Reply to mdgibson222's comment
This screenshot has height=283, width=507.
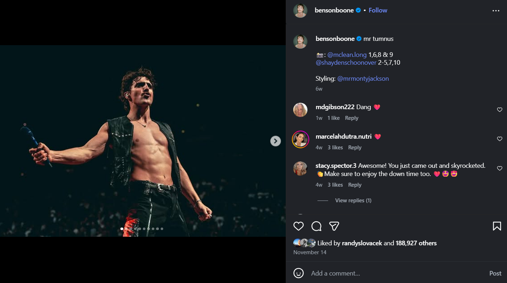pos(352,118)
